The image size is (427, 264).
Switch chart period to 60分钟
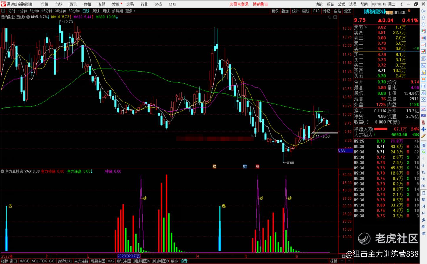(74, 11)
